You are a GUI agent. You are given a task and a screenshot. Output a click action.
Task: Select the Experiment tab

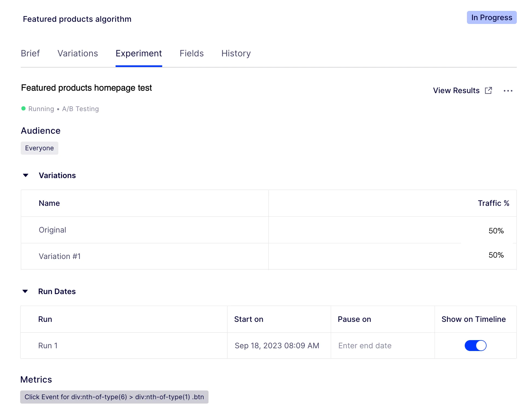click(139, 53)
